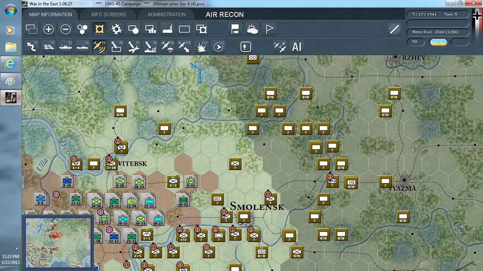Open the AI button in the toolbar
The width and height of the screenshot is (483, 271).
click(x=297, y=47)
